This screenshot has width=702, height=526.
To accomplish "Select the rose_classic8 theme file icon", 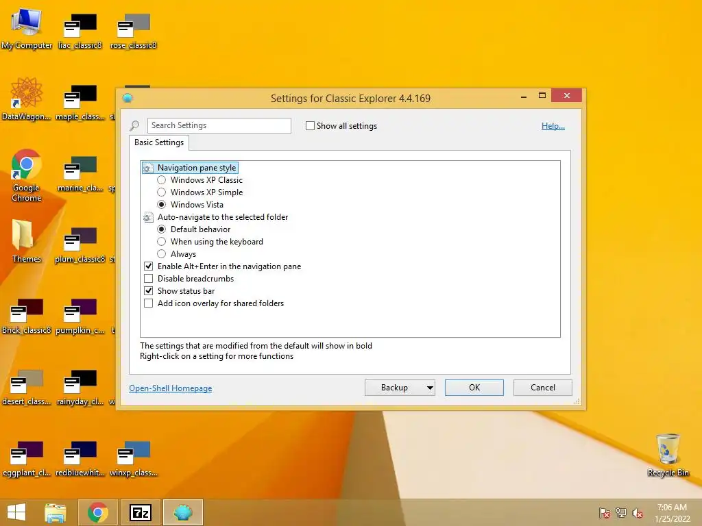I will click(x=134, y=30).
